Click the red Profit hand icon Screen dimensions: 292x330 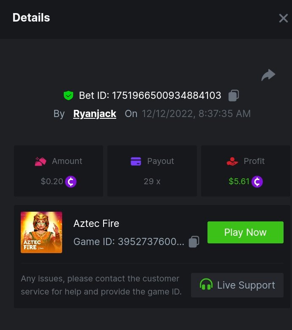(x=232, y=161)
